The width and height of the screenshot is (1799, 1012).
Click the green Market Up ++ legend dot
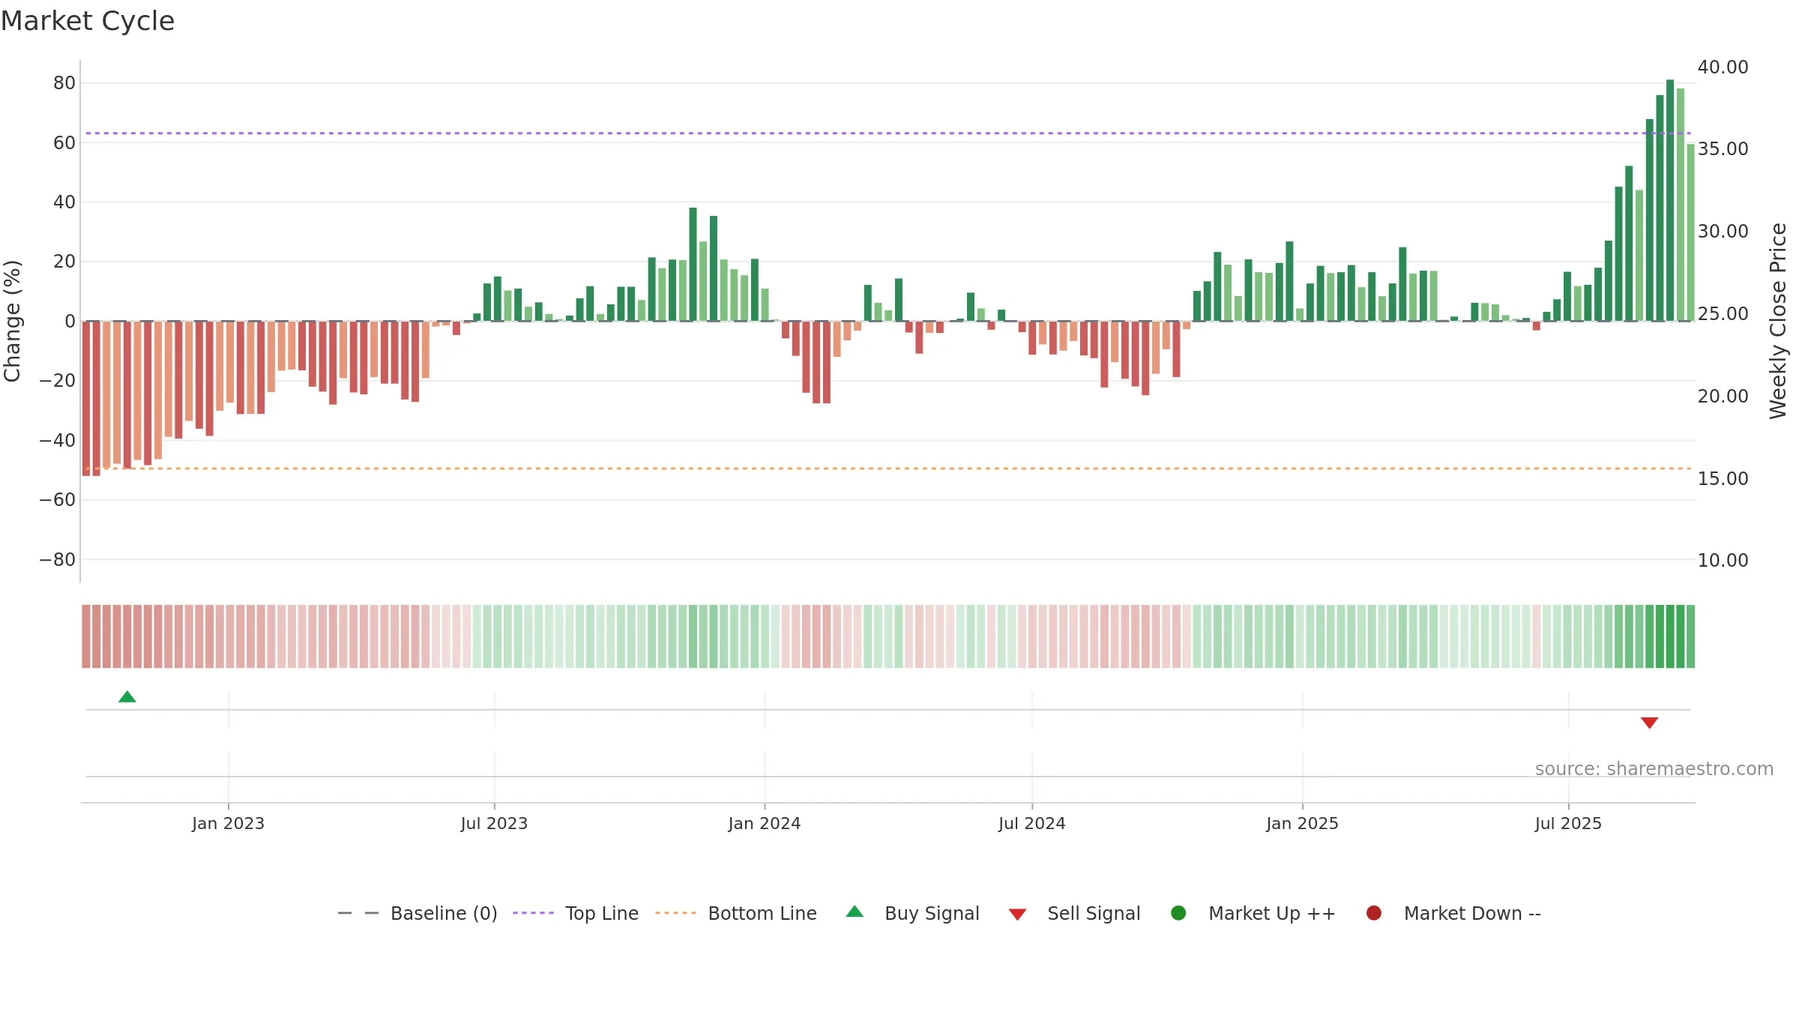point(1178,913)
